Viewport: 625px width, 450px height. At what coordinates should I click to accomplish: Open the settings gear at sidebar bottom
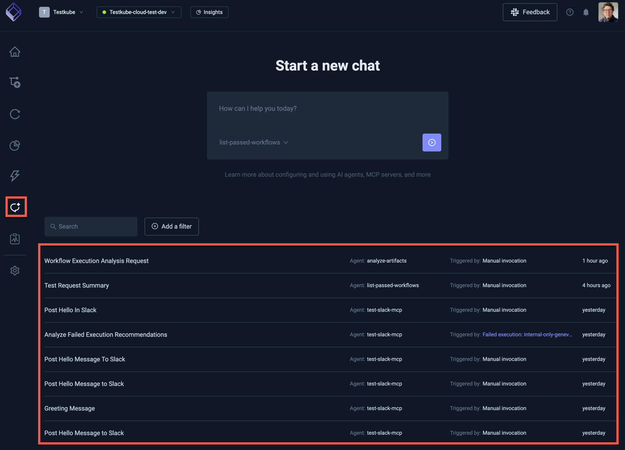(15, 271)
